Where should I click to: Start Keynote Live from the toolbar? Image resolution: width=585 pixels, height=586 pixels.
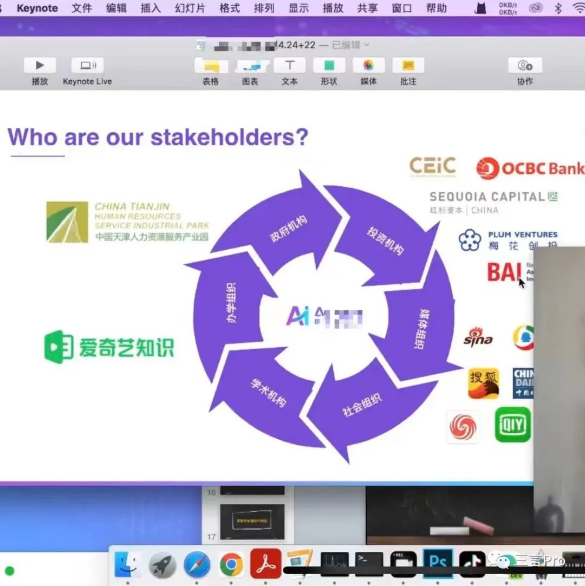point(87,66)
